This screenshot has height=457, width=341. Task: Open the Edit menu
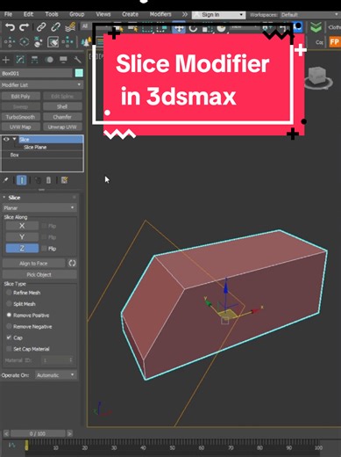(x=28, y=14)
